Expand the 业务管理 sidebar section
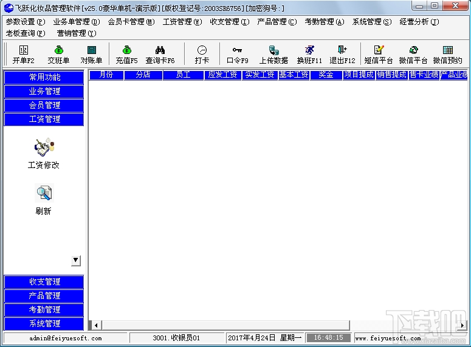 click(x=44, y=91)
